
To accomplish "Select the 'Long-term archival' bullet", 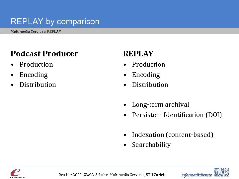I will [x=161, y=105].
